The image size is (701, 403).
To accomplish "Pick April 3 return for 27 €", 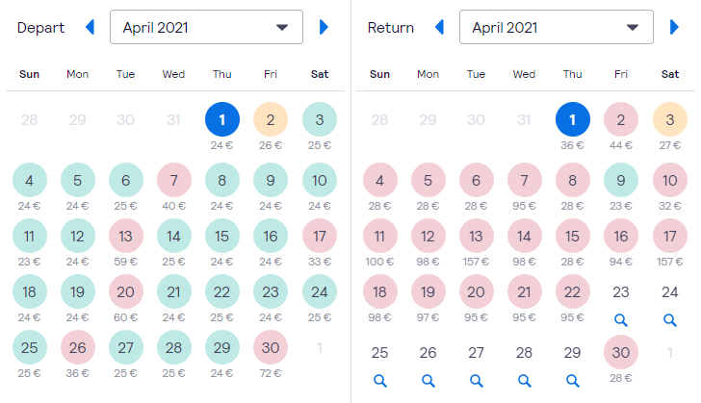I will (x=670, y=119).
